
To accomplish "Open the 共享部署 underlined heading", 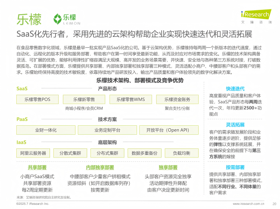I will pos(37,167).
